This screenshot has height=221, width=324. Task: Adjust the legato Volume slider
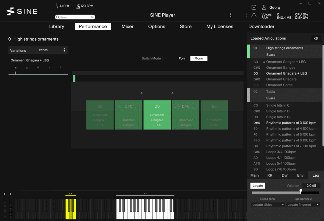[x=285, y=193]
